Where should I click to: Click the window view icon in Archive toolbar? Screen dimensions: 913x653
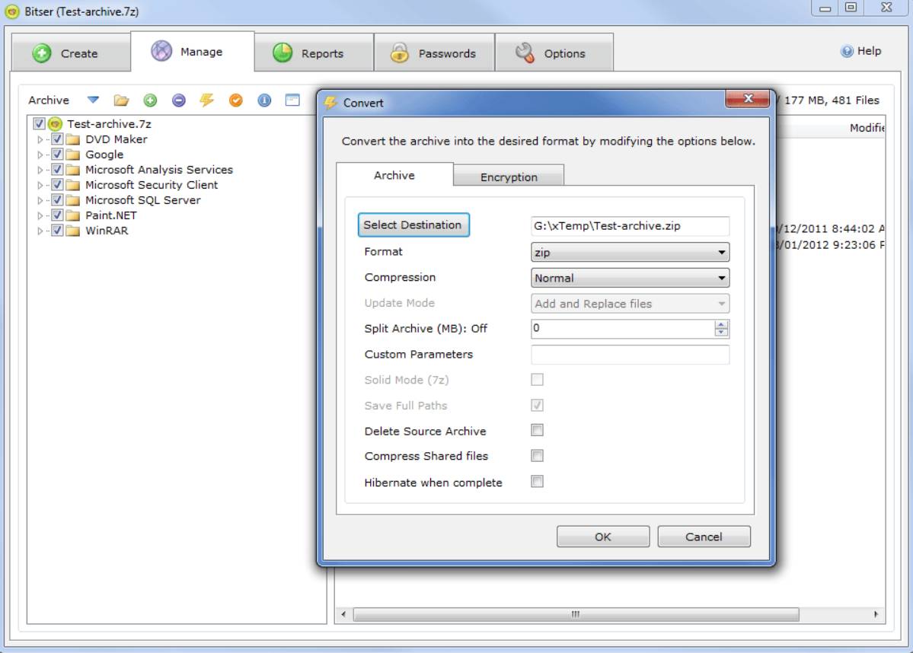tap(292, 100)
